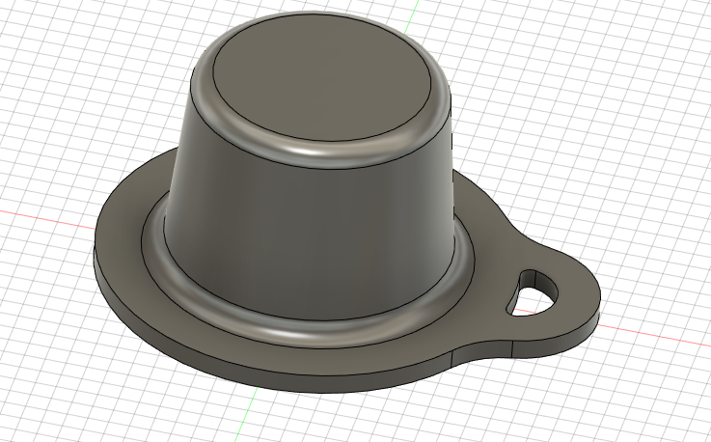Screen dimensions: 711x442
Task: Select the flat circular top face of the cap
Action: coord(322,79)
